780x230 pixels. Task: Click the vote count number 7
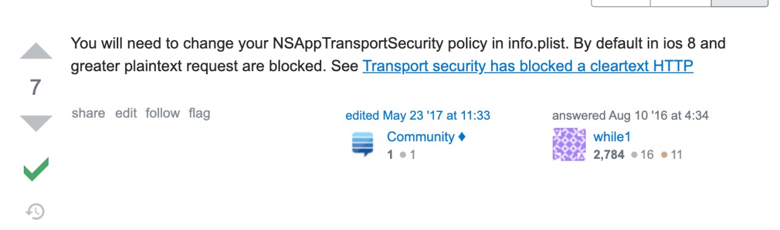tap(36, 88)
